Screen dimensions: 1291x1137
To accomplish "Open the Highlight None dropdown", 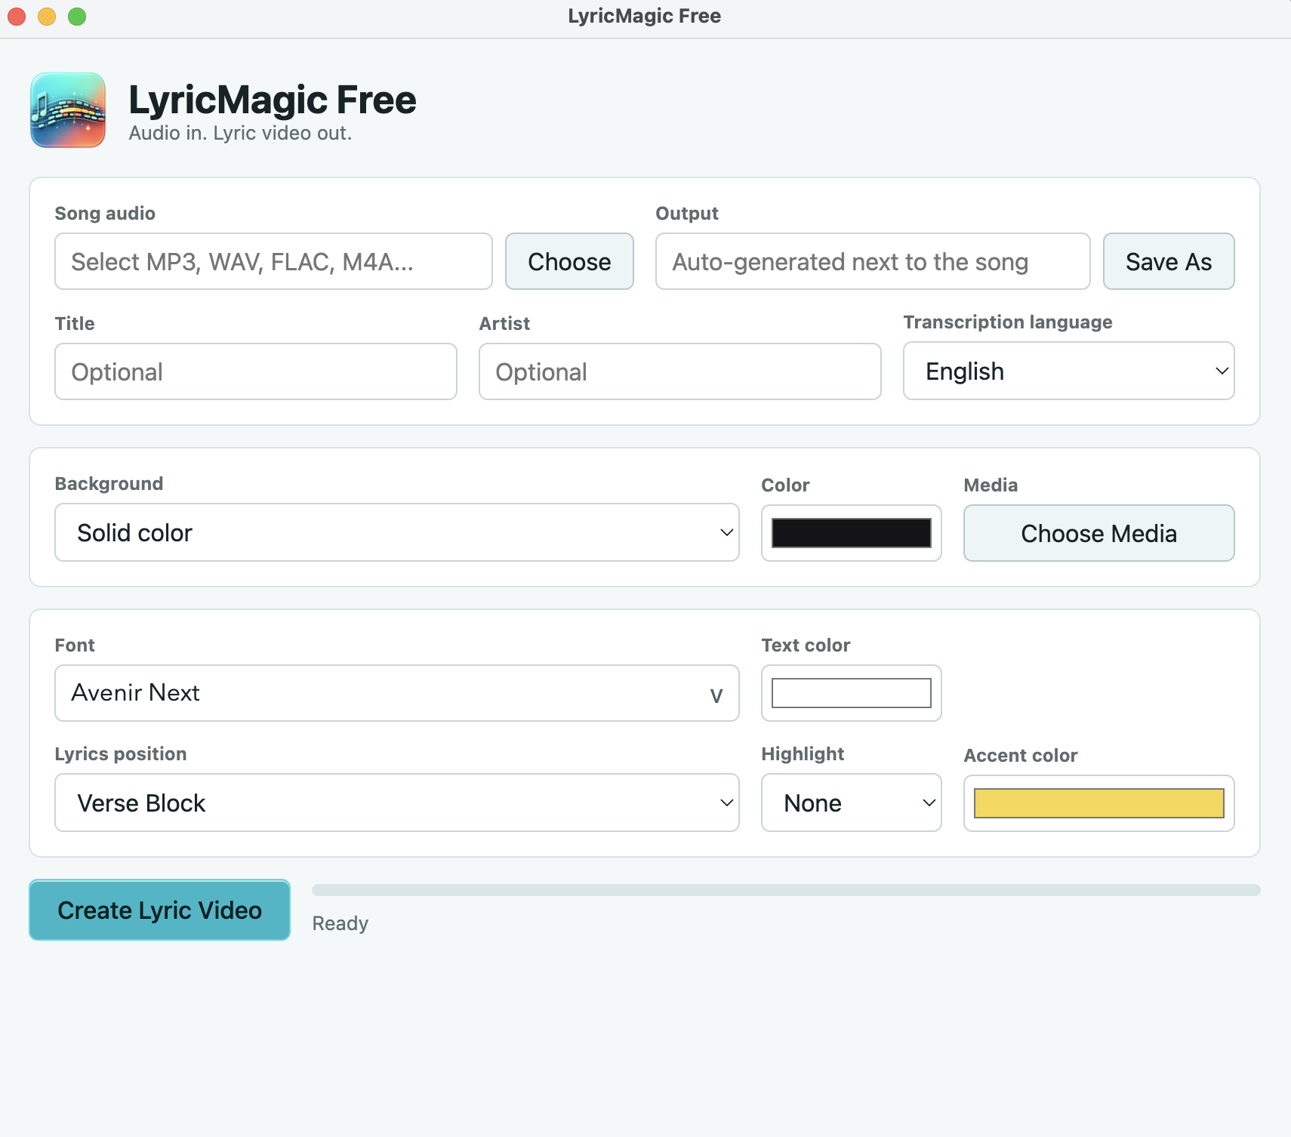I will point(852,803).
